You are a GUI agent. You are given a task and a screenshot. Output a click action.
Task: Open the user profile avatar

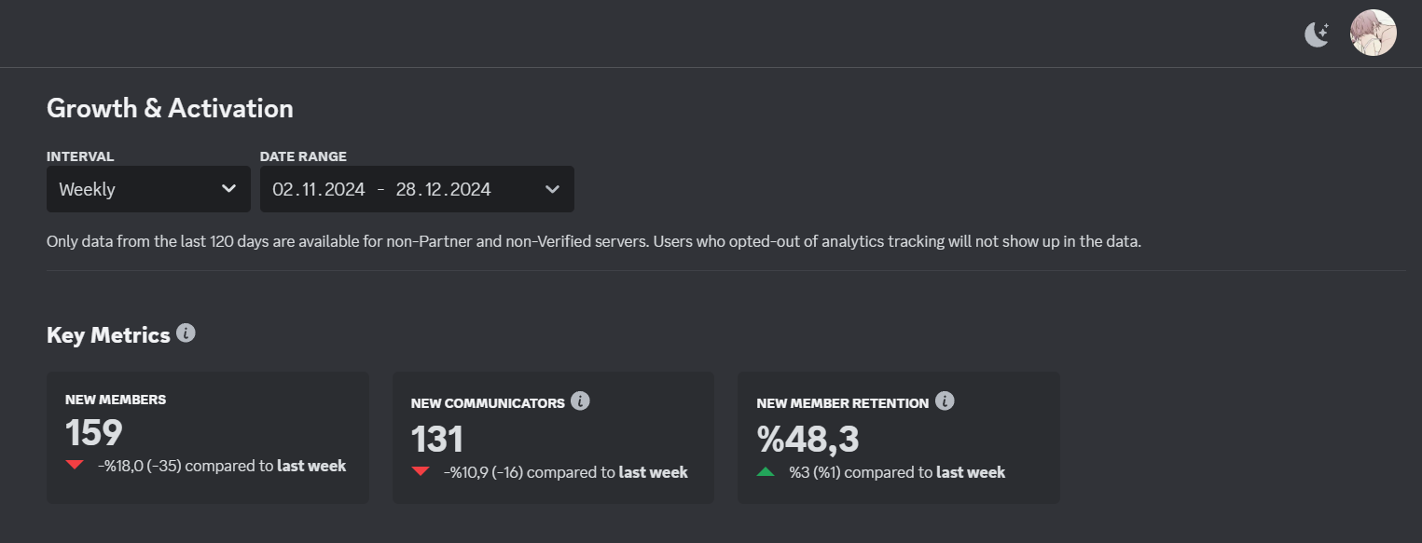click(1374, 33)
